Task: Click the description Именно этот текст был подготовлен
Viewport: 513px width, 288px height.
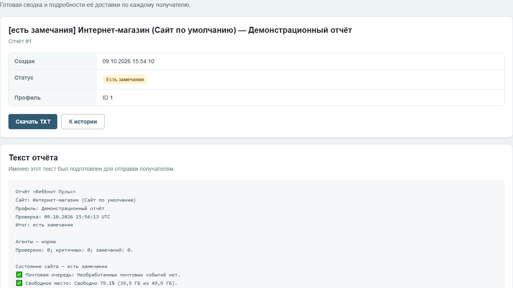Action: (x=91, y=169)
